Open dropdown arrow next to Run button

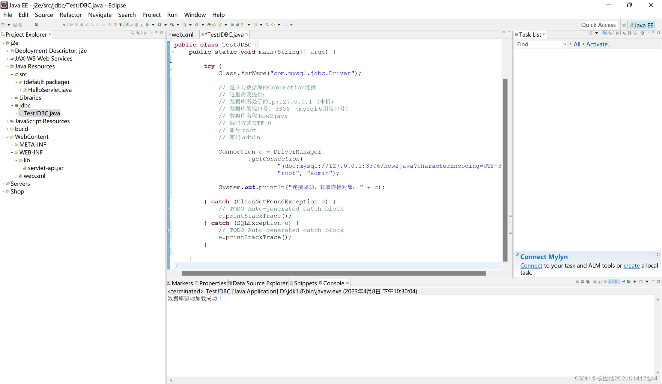(x=165, y=25)
